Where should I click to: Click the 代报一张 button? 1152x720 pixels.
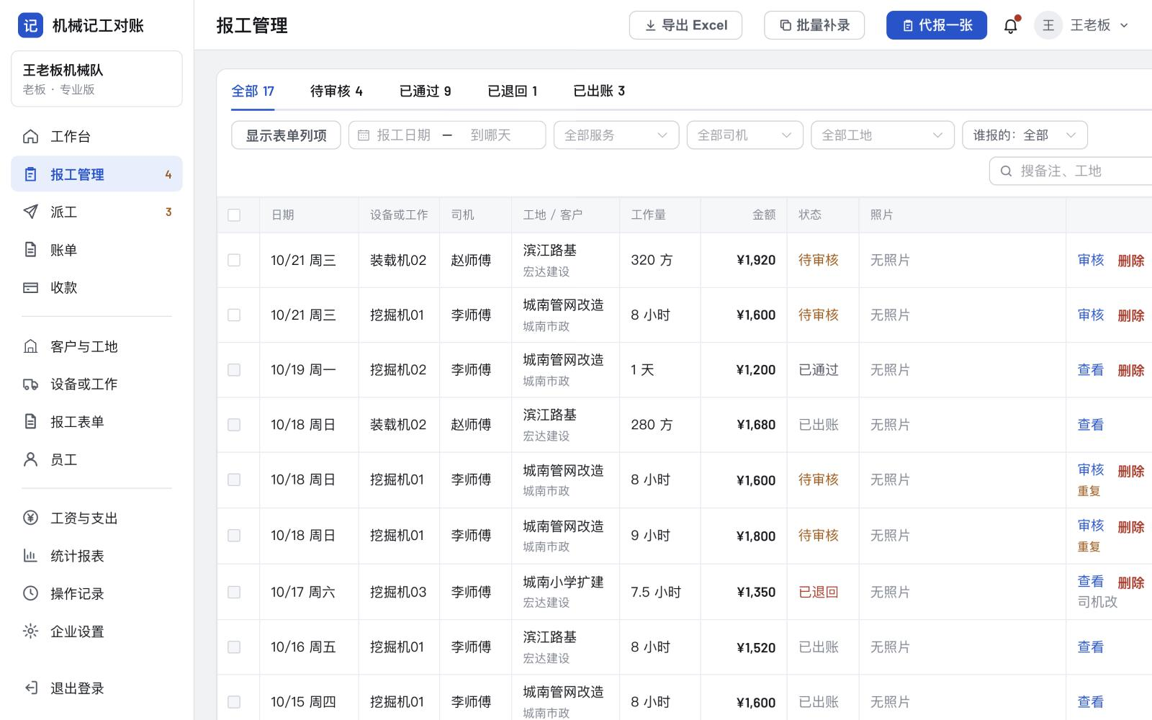937,25
